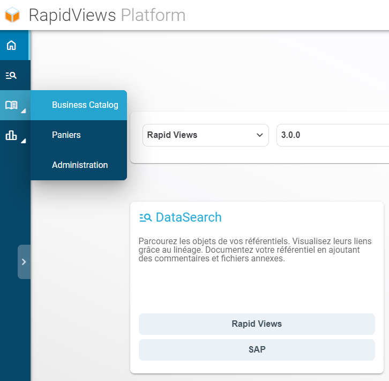The height and width of the screenshot is (381, 389).
Task: Click the Rapid Views button in DataSearch card
Action: point(257,324)
